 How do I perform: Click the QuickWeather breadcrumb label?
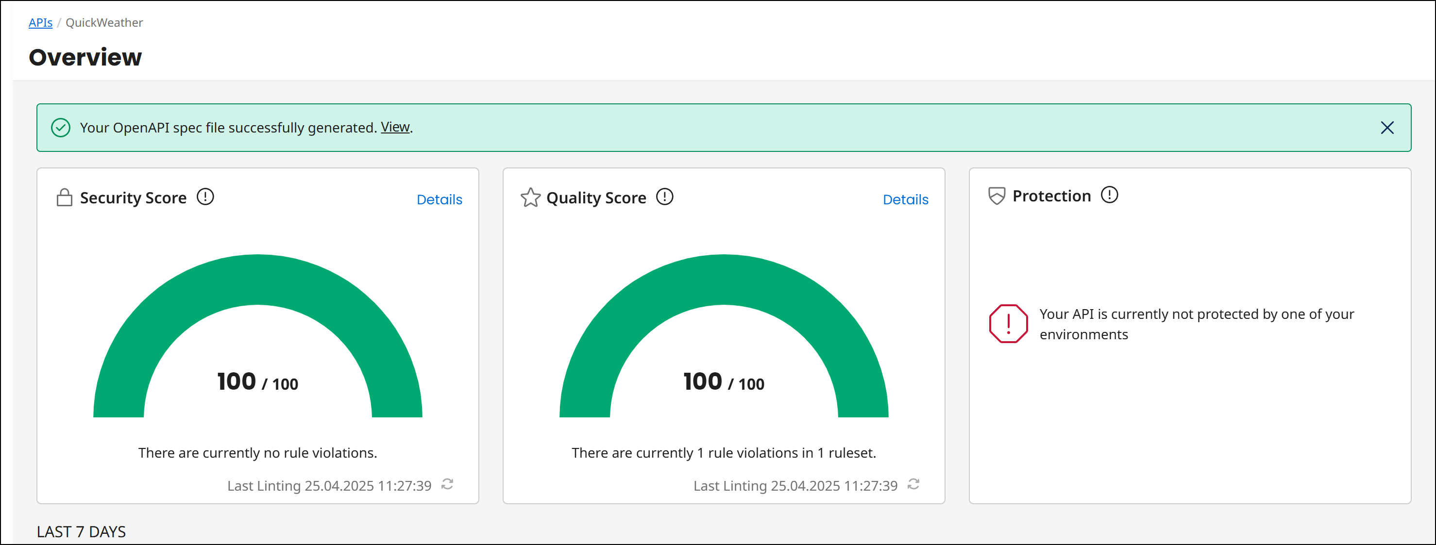point(104,22)
